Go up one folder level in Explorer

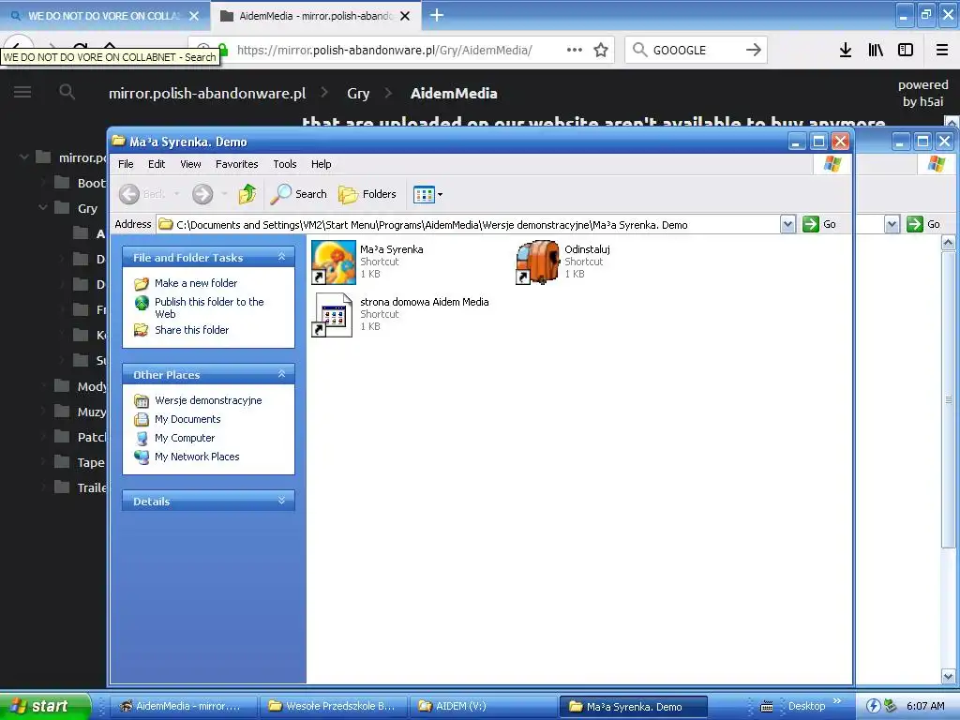point(247,194)
